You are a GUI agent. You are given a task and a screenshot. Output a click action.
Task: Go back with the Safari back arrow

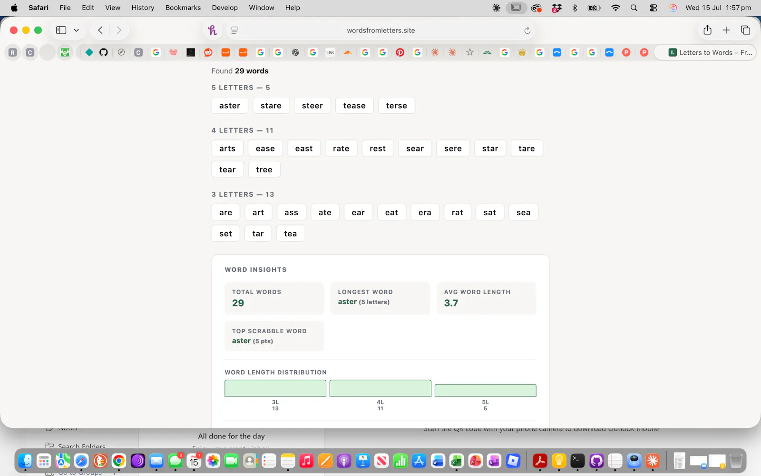pos(100,30)
